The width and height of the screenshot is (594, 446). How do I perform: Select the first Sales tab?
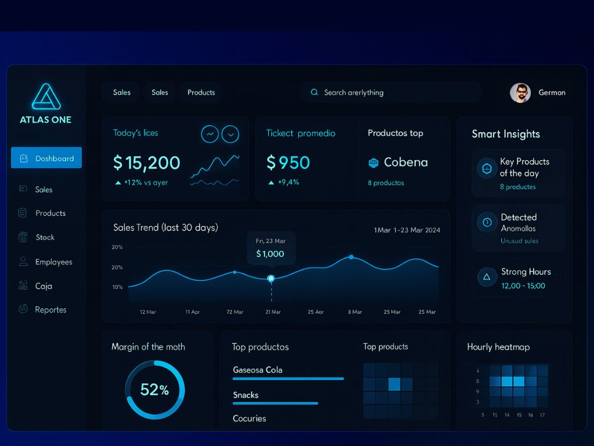tap(121, 92)
